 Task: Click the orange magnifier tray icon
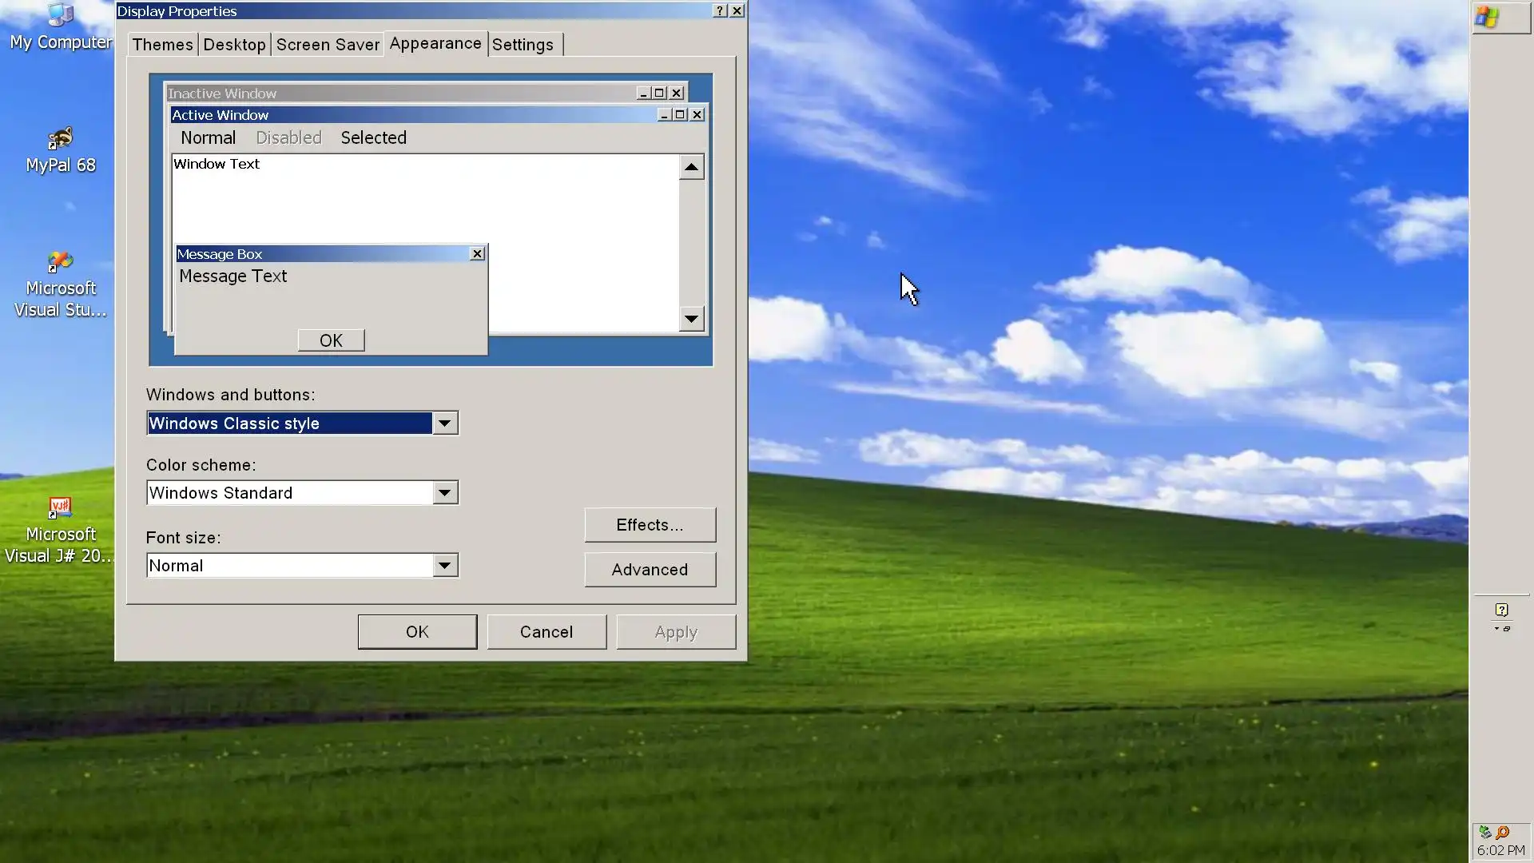coord(1503,833)
